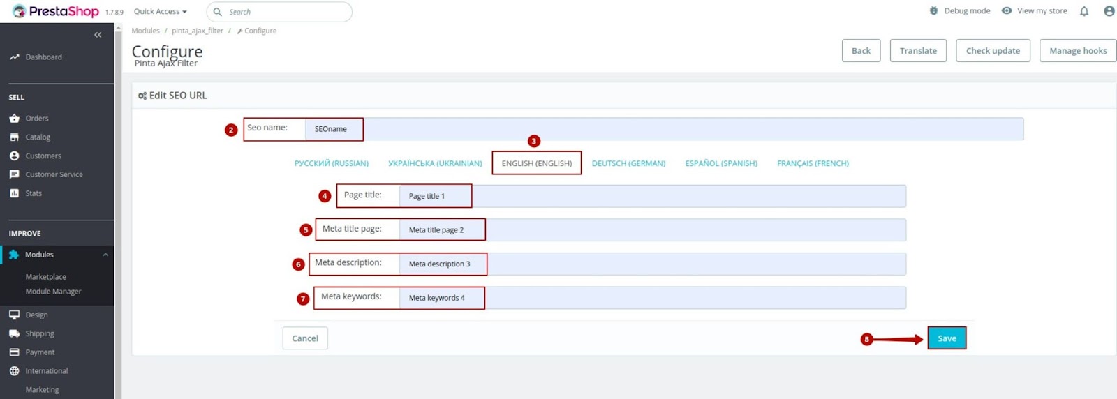Image resolution: width=1117 pixels, height=399 pixels.
Task: Click the Dashboard trend icon
Action: pos(14,57)
